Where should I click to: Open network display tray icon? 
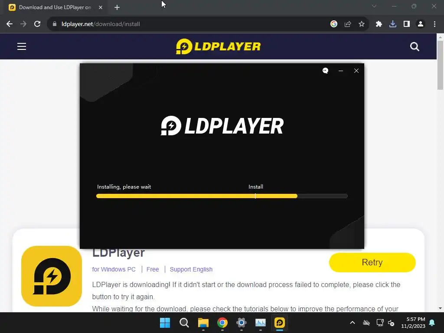click(x=380, y=323)
